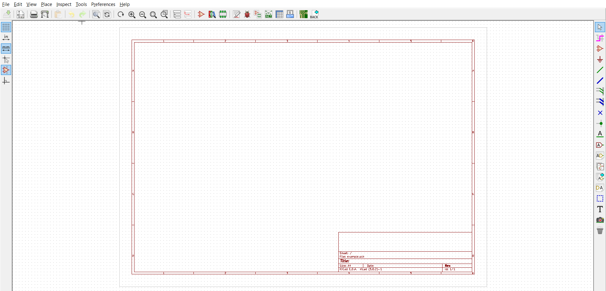Import footprint back-annotation (BACK icon)
Viewport: 606px width, 291px height.
[x=314, y=14]
